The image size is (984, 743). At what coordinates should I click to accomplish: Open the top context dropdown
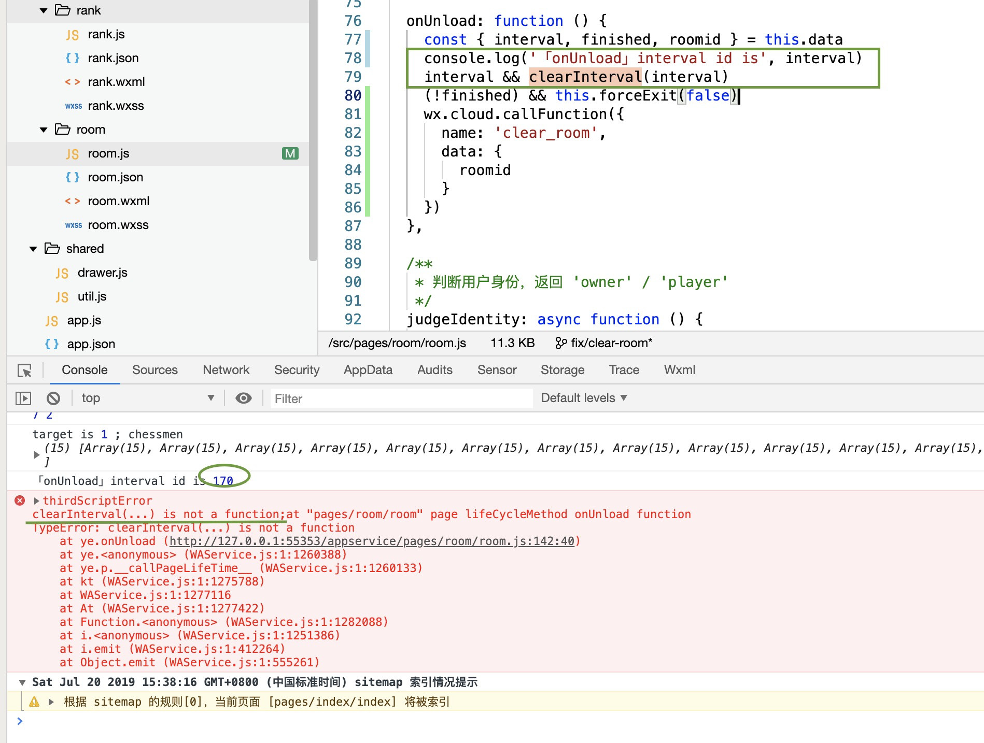(x=148, y=398)
